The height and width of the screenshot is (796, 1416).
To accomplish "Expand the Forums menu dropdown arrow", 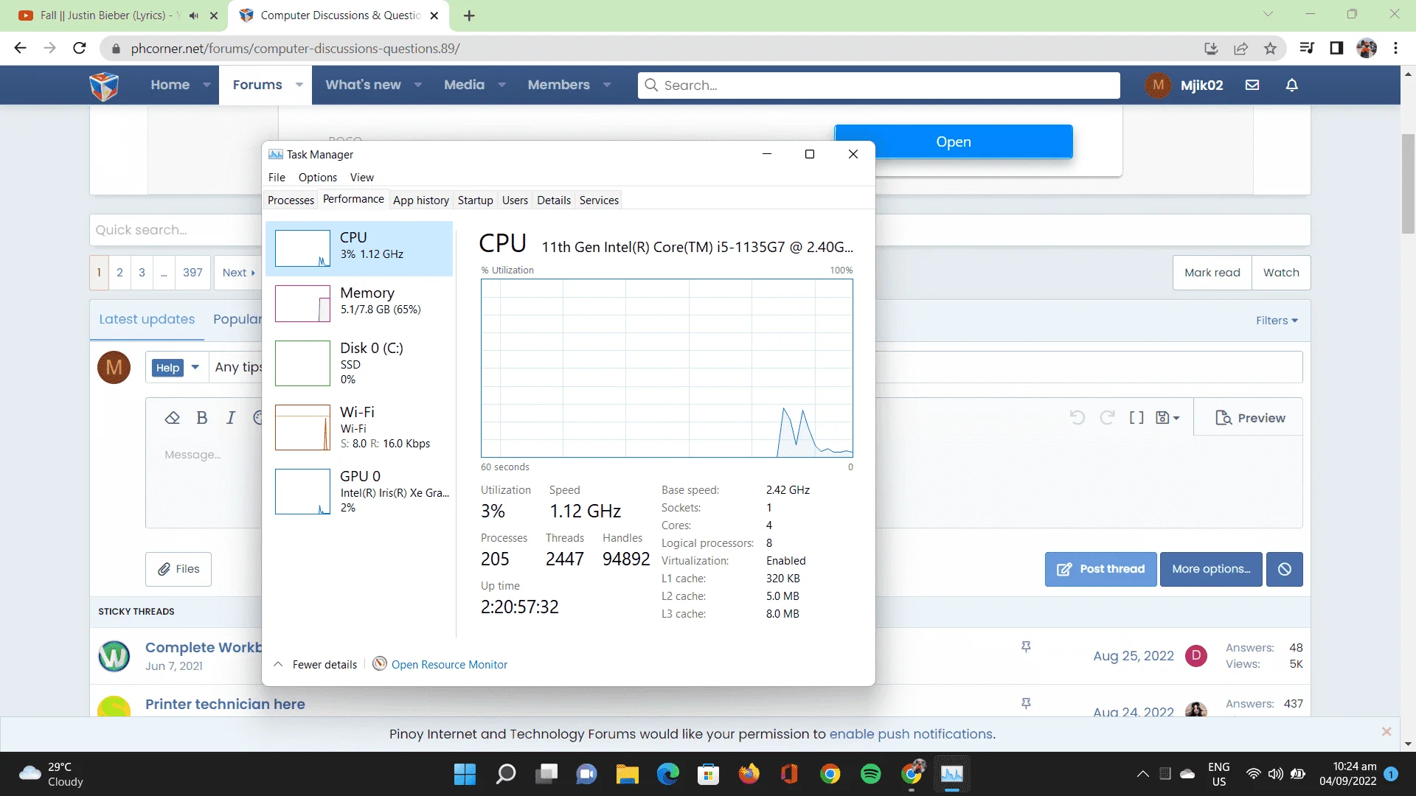I will (299, 85).
